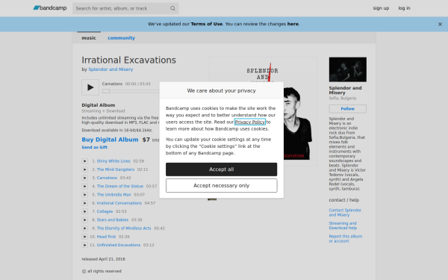Switch to the community tab
448x280 pixels.
click(x=121, y=38)
